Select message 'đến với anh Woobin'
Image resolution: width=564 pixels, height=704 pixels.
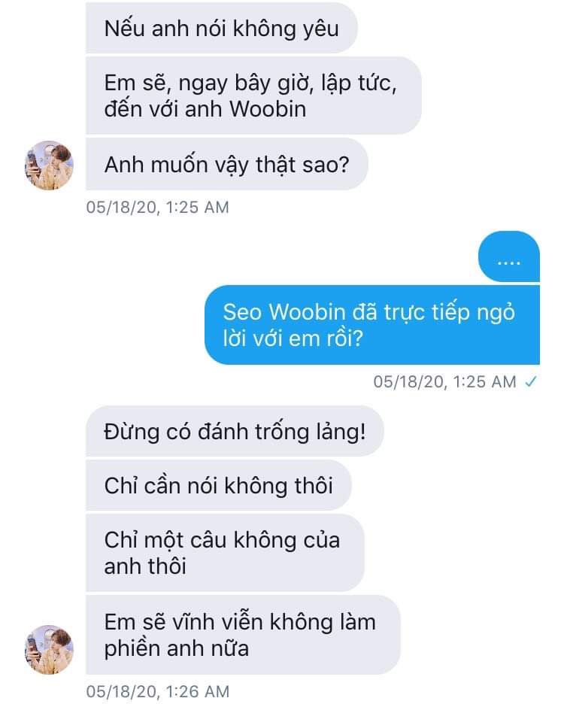click(253, 96)
